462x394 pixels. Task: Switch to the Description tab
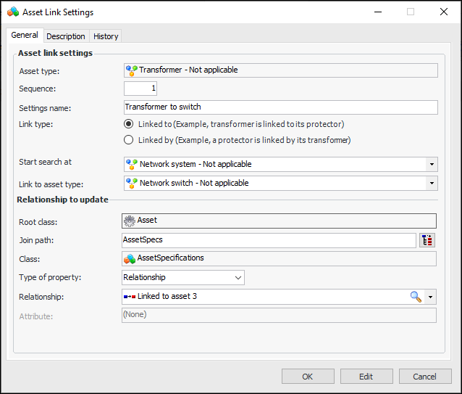tap(66, 36)
